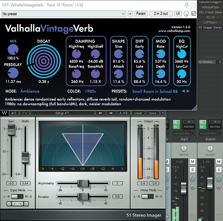Open Hall track record input dropdown
Screen dimensions: 223x221
tap(184, 133)
